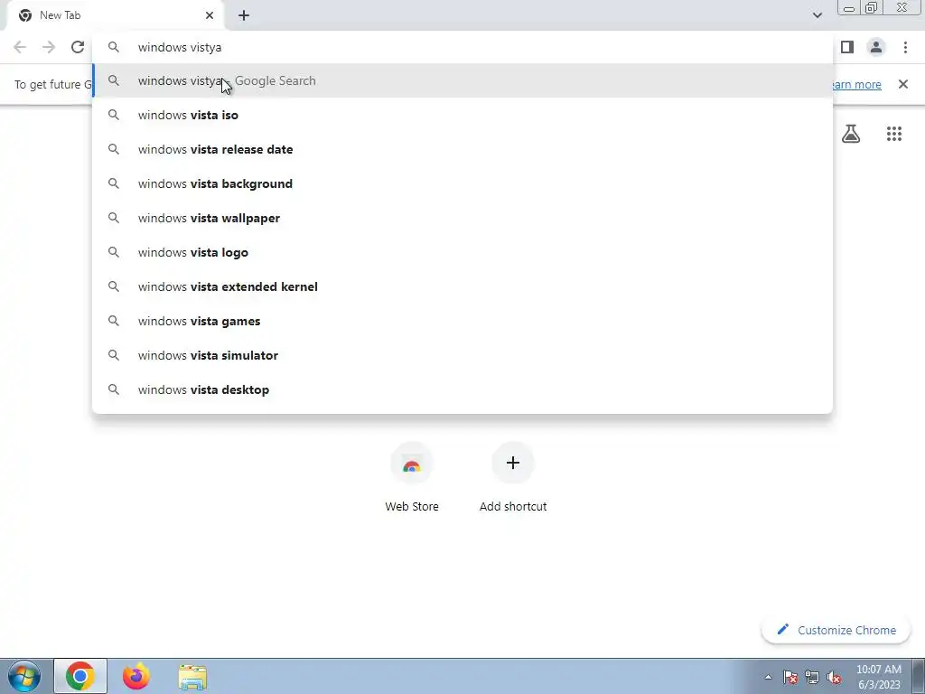Open the Action Center flag icon
Screen dimensions: 925x694
coord(790,677)
